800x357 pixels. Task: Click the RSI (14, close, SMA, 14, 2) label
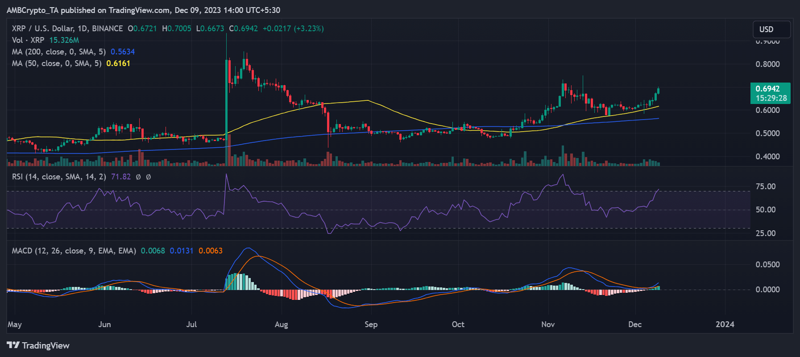pyautogui.click(x=59, y=177)
